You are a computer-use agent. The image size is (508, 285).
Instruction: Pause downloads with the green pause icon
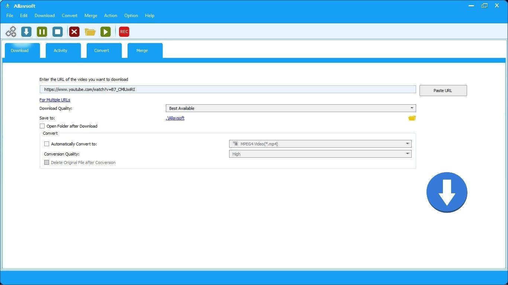point(42,32)
